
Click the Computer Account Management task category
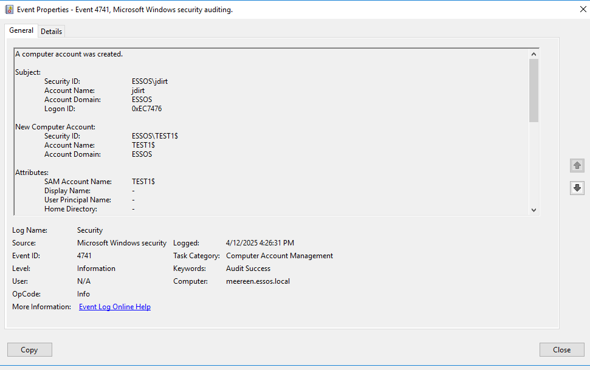280,256
